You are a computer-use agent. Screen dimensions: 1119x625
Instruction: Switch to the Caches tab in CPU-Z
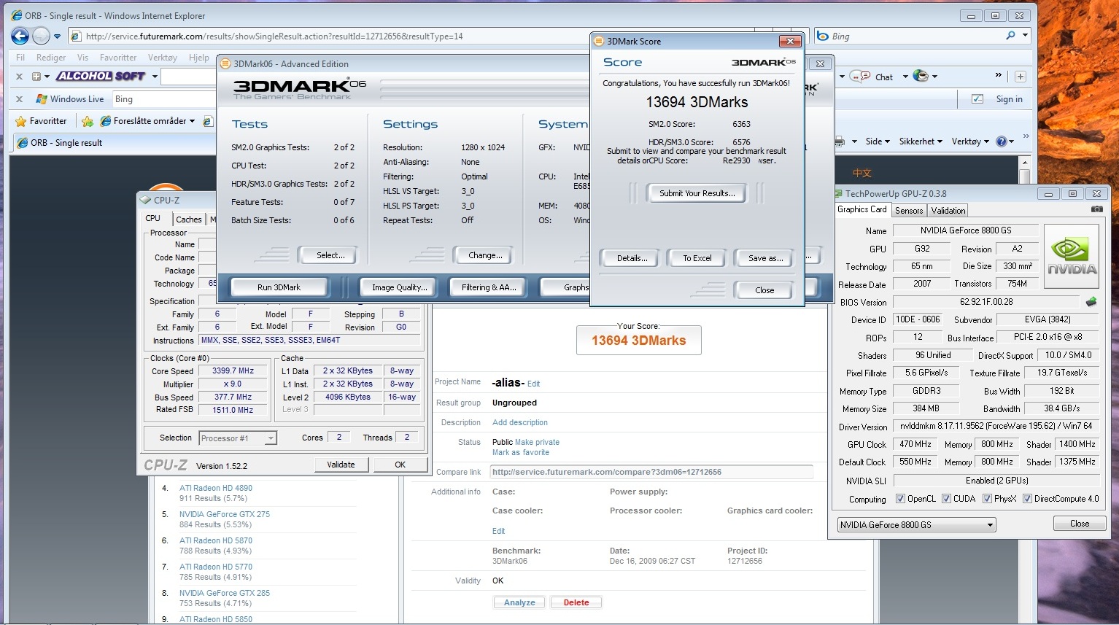coord(188,220)
